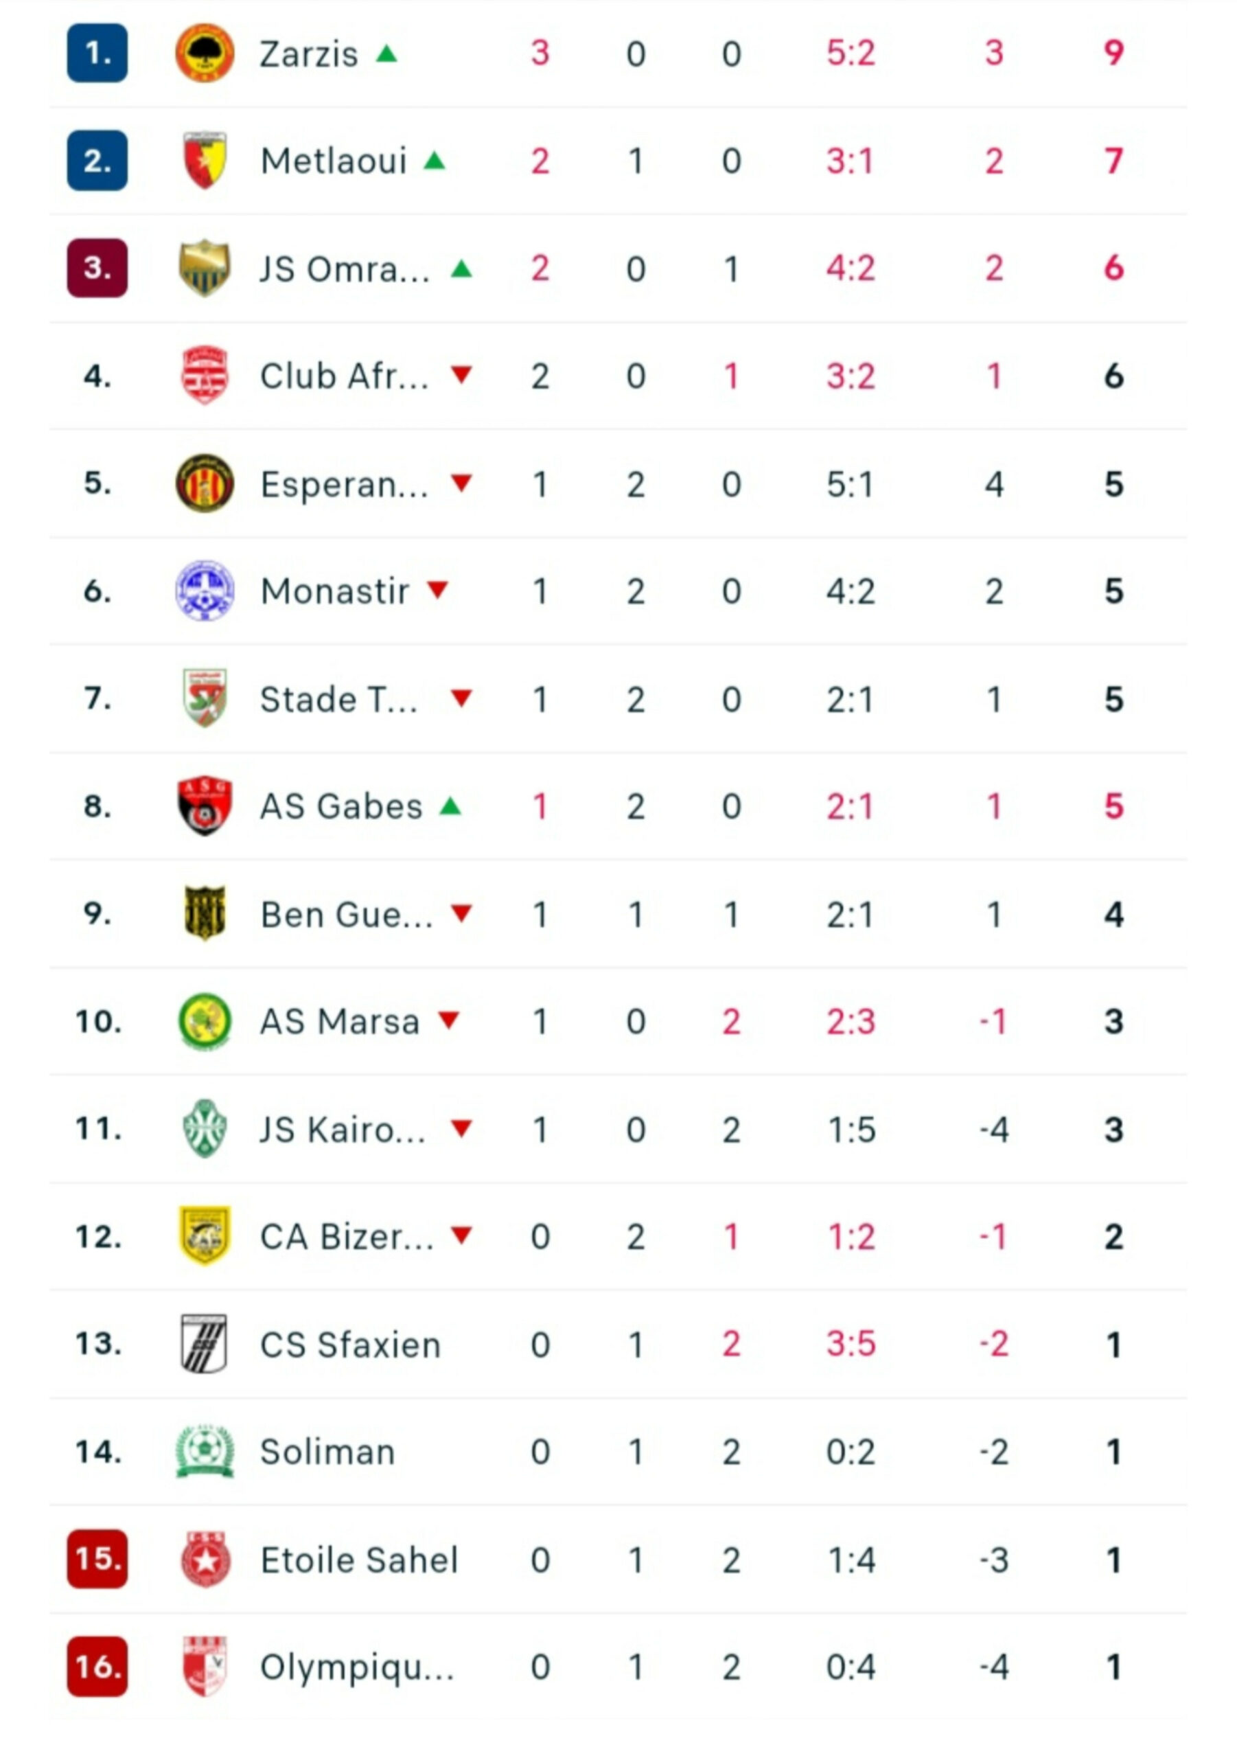Select the Esperance round badge
This screenshot has width=1237, height=1758.
[205, 483]
